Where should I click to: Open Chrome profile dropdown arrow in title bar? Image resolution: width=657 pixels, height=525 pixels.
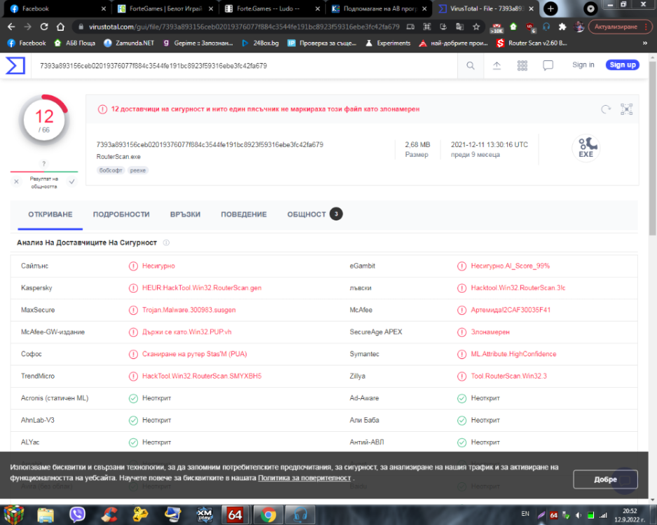point(590,8)
